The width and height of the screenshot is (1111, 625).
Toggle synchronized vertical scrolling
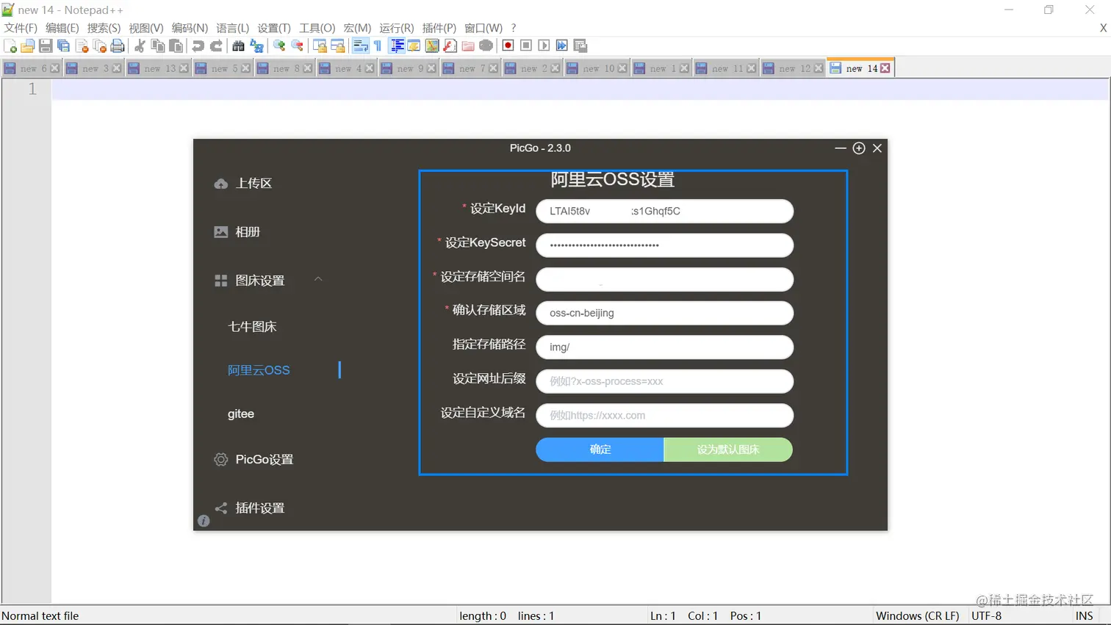tap(320, 46)
